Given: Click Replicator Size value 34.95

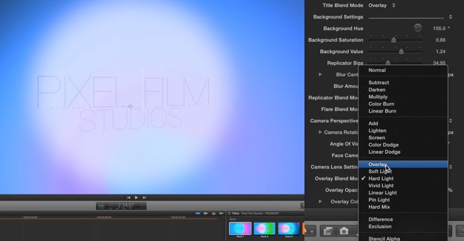Looking at the screenshot, I should 439,63.
